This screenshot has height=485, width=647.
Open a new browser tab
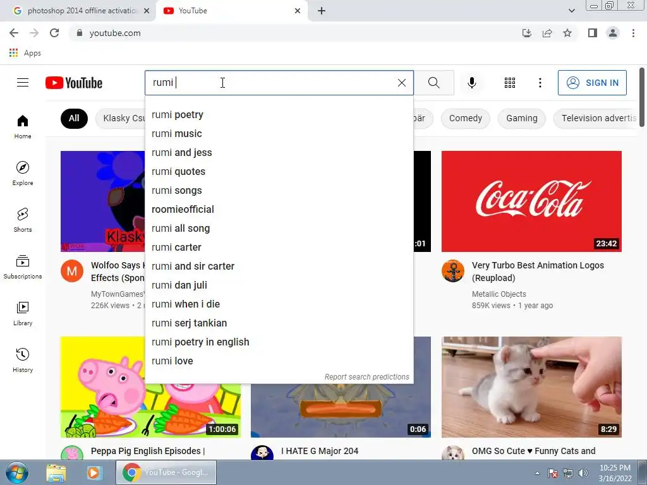(x=322, y=11)
